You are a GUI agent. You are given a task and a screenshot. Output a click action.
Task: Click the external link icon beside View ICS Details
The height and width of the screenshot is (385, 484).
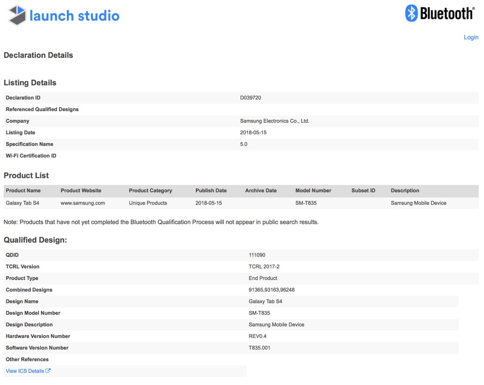[48, 371]
